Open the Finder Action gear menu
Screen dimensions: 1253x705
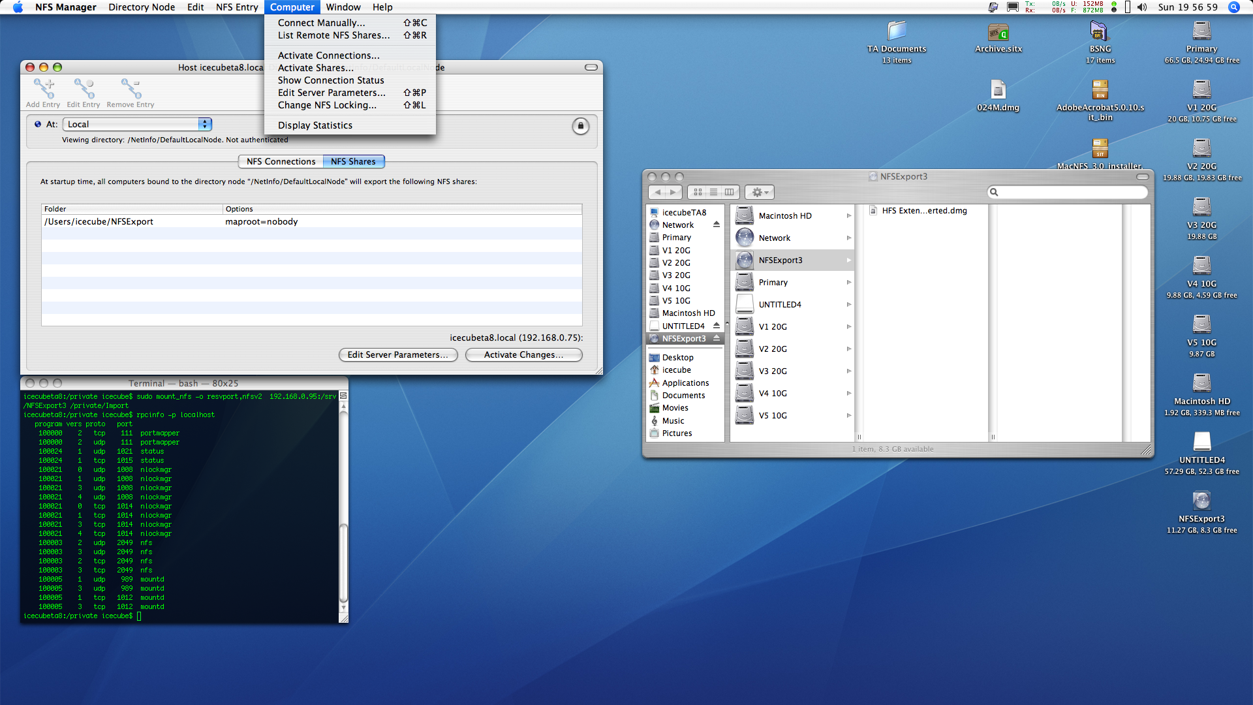(x=760, y=192)
